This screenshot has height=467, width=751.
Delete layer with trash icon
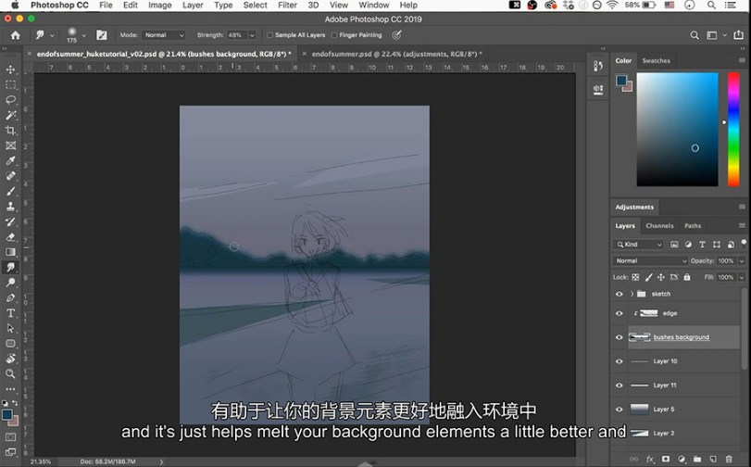coord(729,459)
